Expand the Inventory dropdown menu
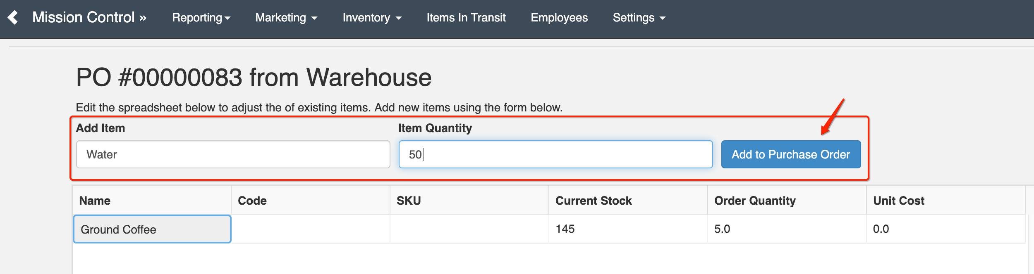Viewport: 1034px width, 274px height. coord(372,18)
